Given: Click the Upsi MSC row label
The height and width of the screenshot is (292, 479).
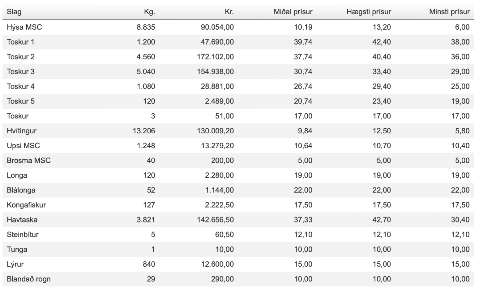Looking at the screenshot, I should 23,146.
